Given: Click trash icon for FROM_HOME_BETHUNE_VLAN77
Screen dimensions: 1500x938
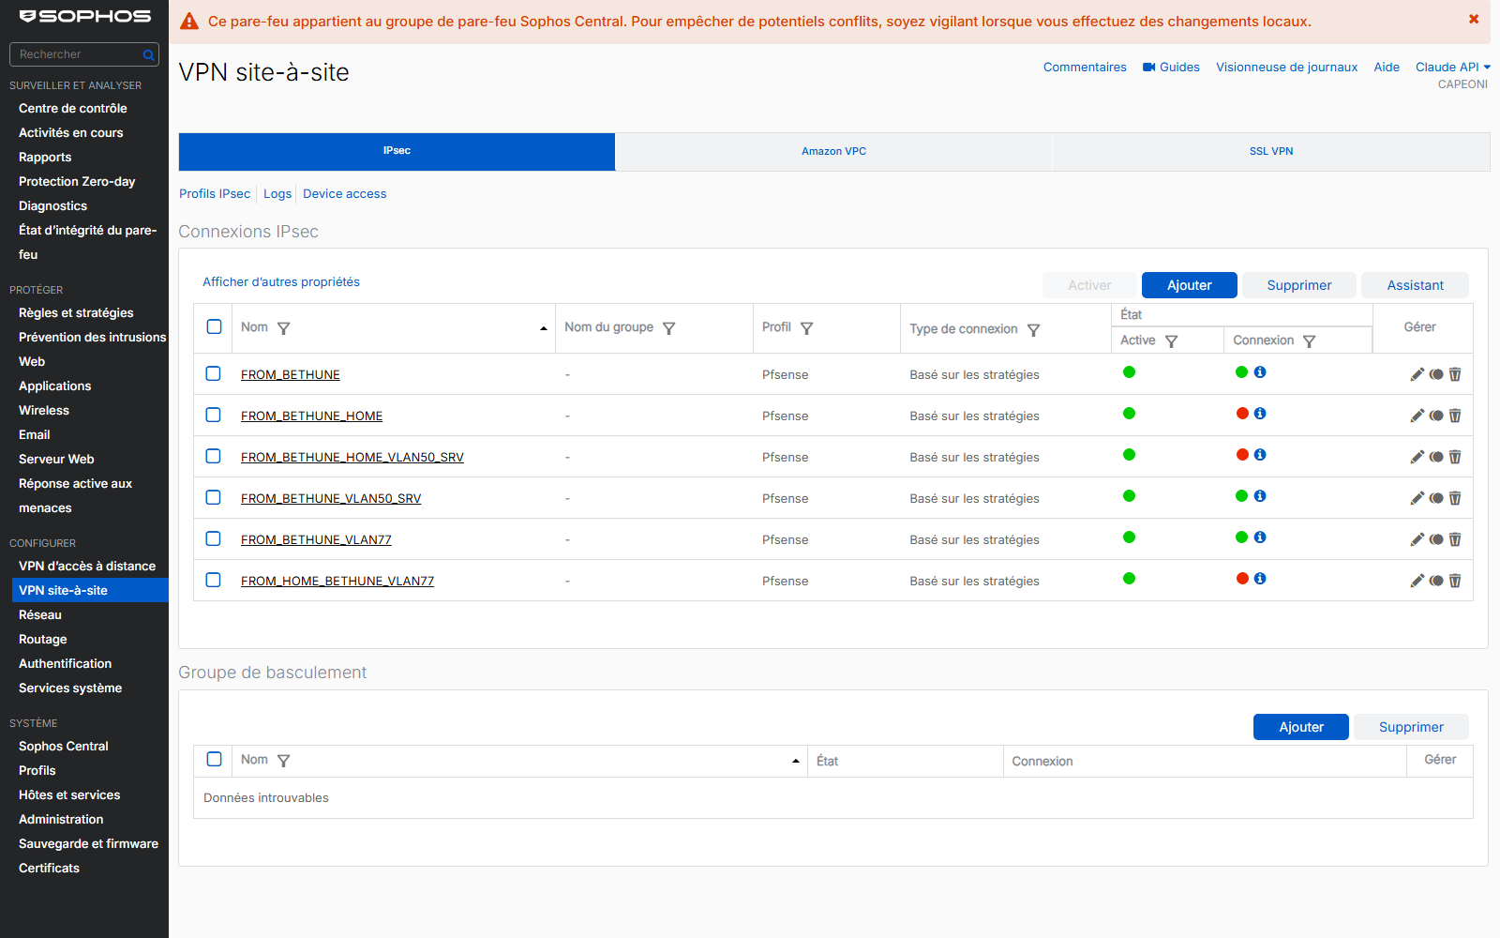Looking at the screenshot, I should [1455, 581].
